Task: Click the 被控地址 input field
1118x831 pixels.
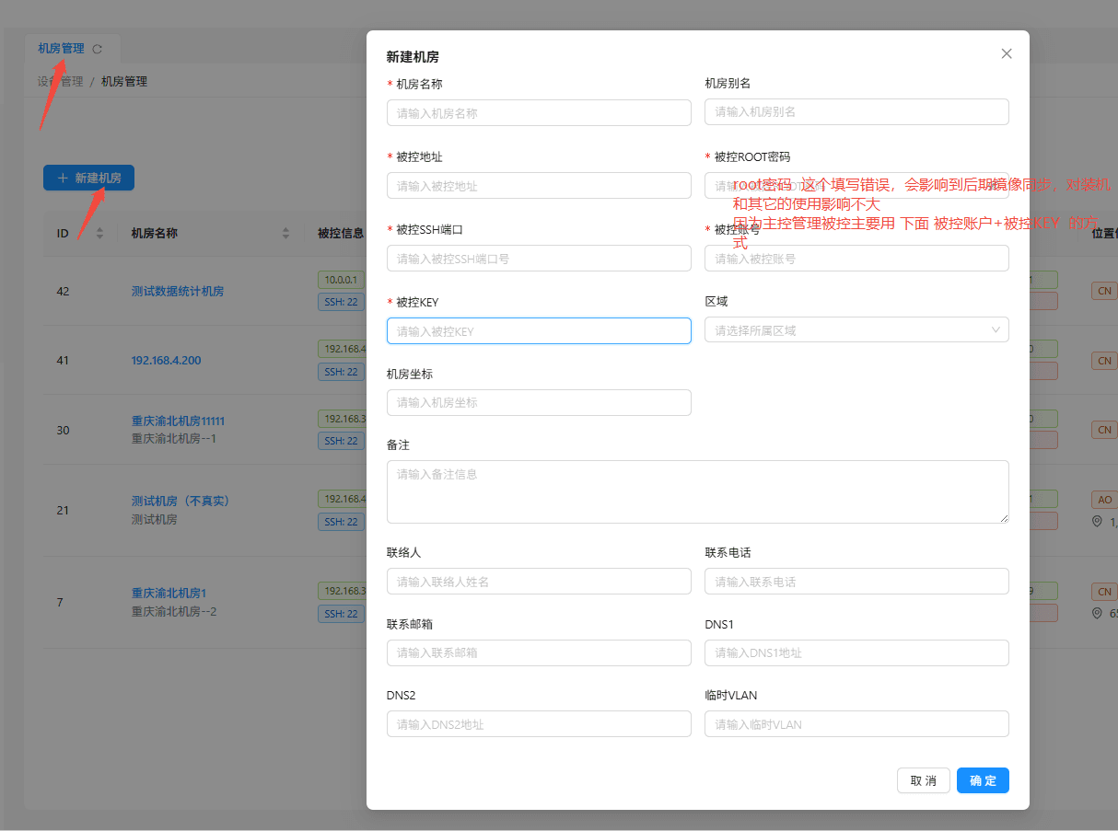Action: coord(539,185)
